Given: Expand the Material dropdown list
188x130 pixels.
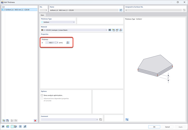Looking at the screenshot, I should point(106,30).
